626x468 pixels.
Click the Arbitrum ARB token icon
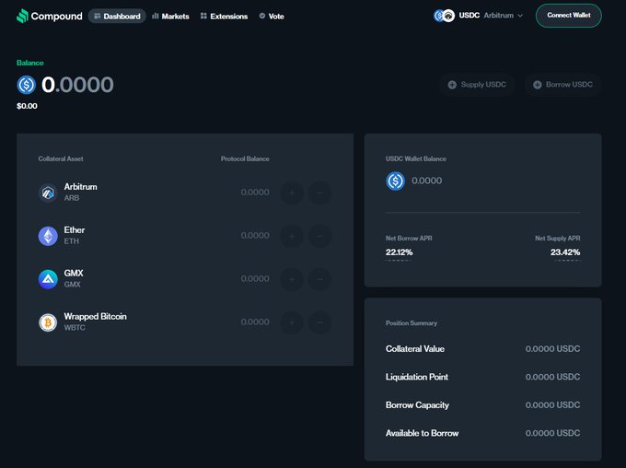click(x=48, y=193)
